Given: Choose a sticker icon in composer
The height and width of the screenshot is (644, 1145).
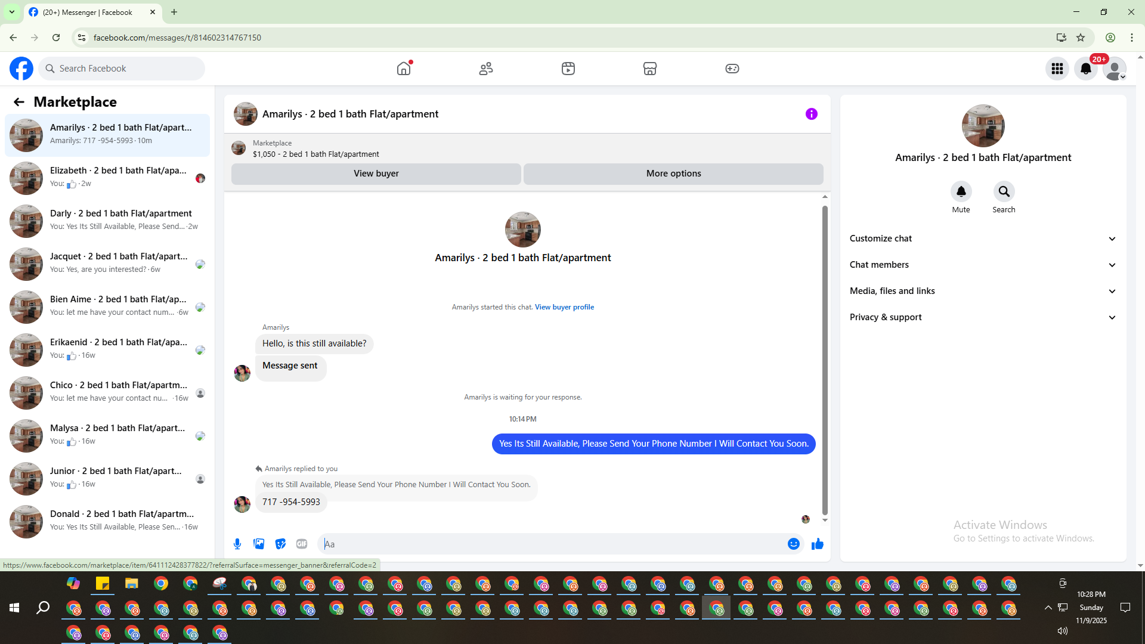Looking at the screenshot, I should (280, 544).
